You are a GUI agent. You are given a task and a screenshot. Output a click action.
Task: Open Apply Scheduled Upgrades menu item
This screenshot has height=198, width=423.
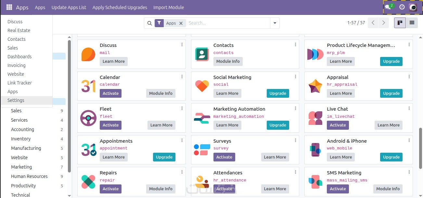pyautogui.click(x=120, y=7)
